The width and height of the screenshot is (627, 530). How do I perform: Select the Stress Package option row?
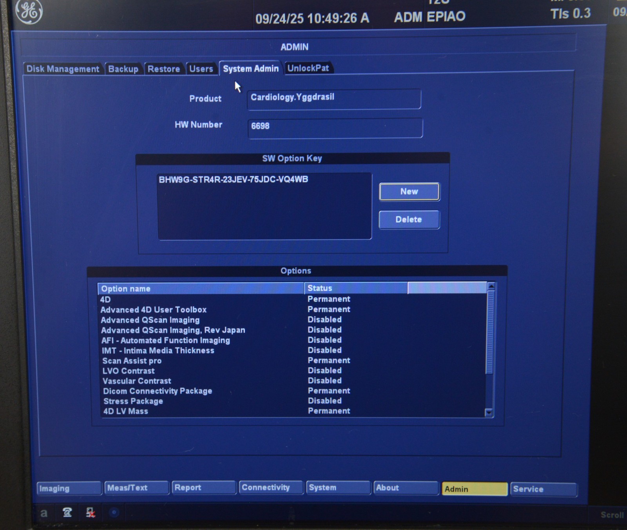pos(133,401)
